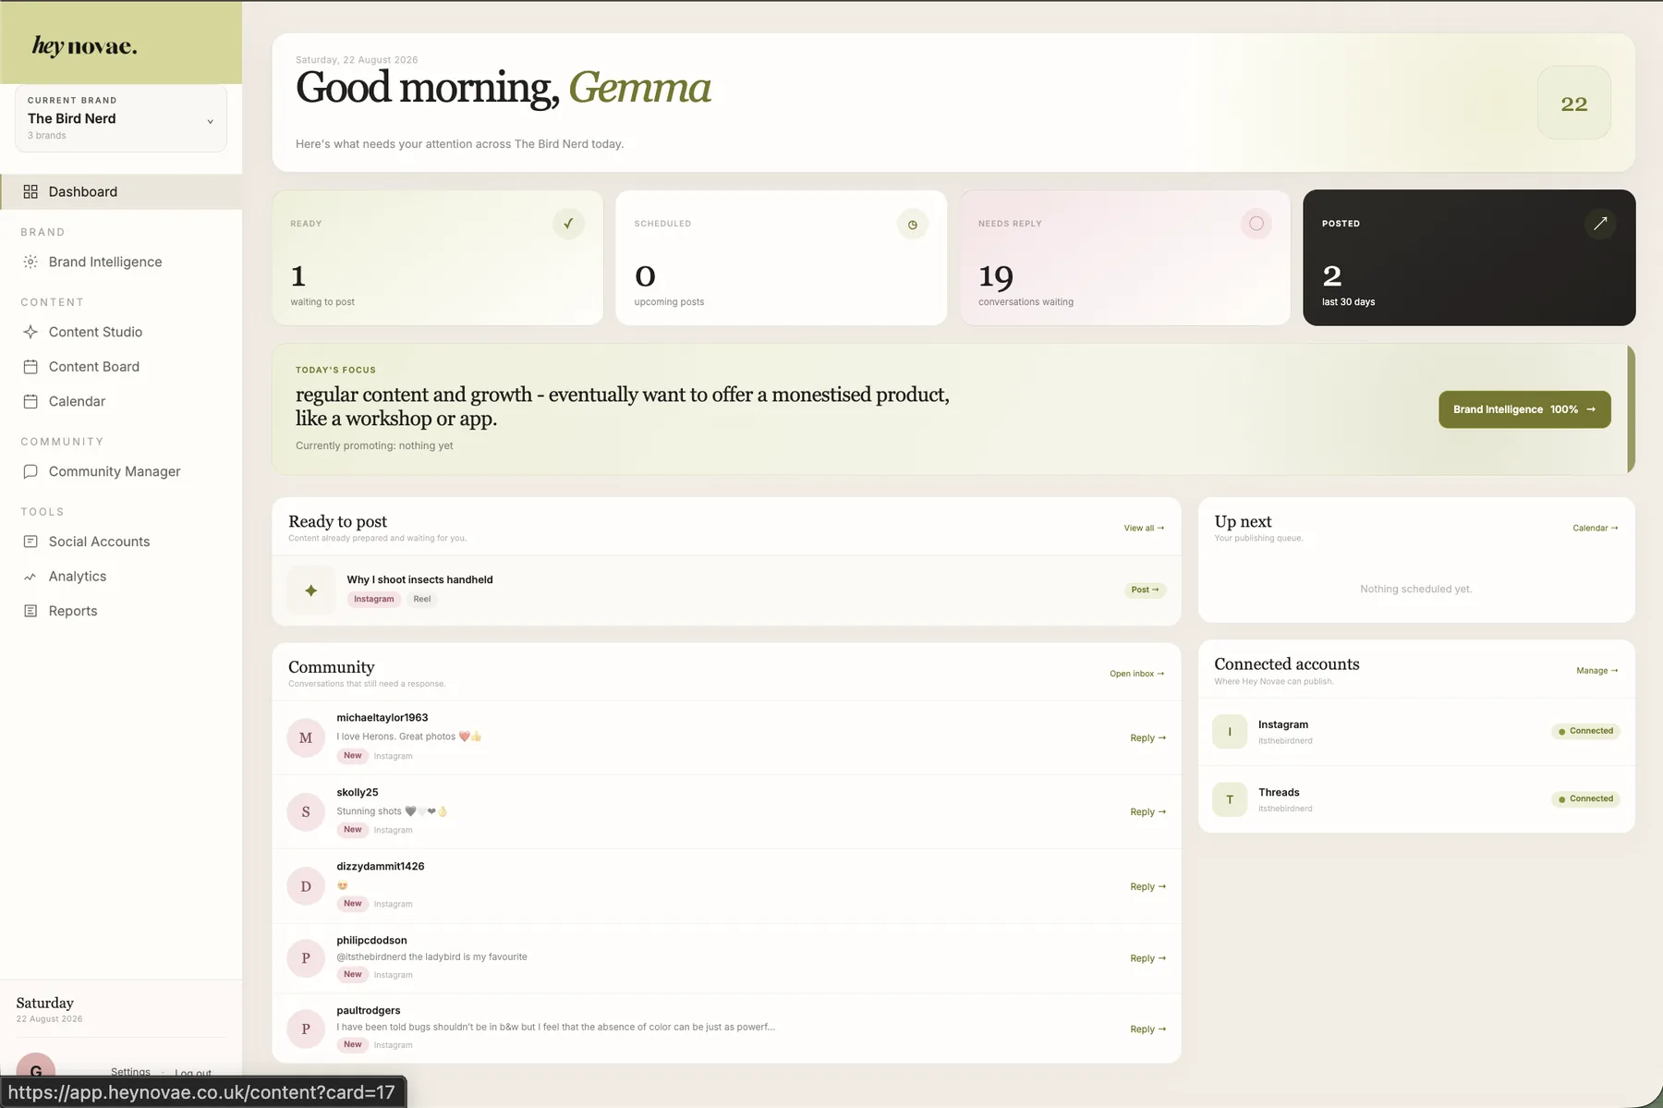This screenshot has width=1663, height=1108.
Task: Click the Content Studio sparkle icon
Action: tap(30, 332)
